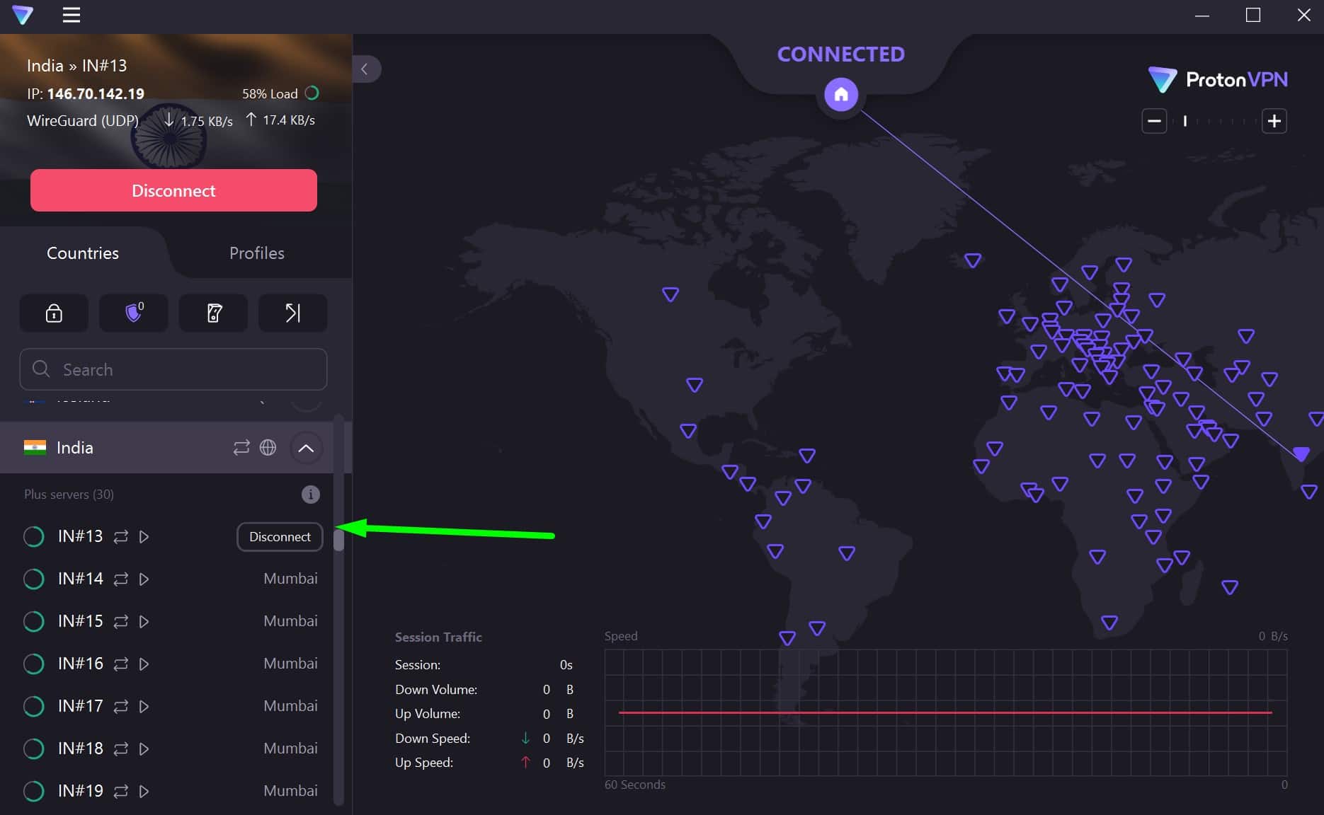This screenshot has height=815, width=1324.
Task: Click the ProtonVPN logo in the title bar
Action: click(23, 15)
